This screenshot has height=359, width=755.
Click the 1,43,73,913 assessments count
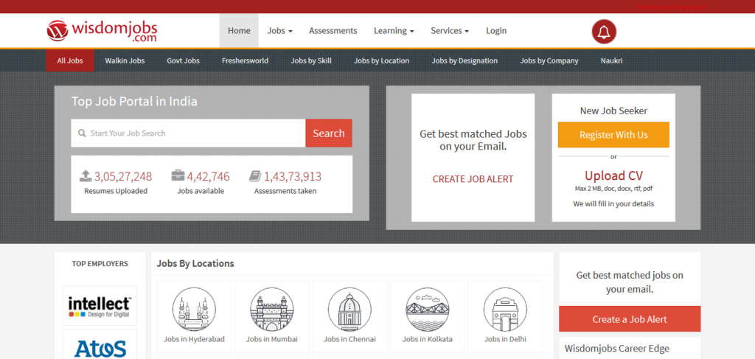click(292, 177)
